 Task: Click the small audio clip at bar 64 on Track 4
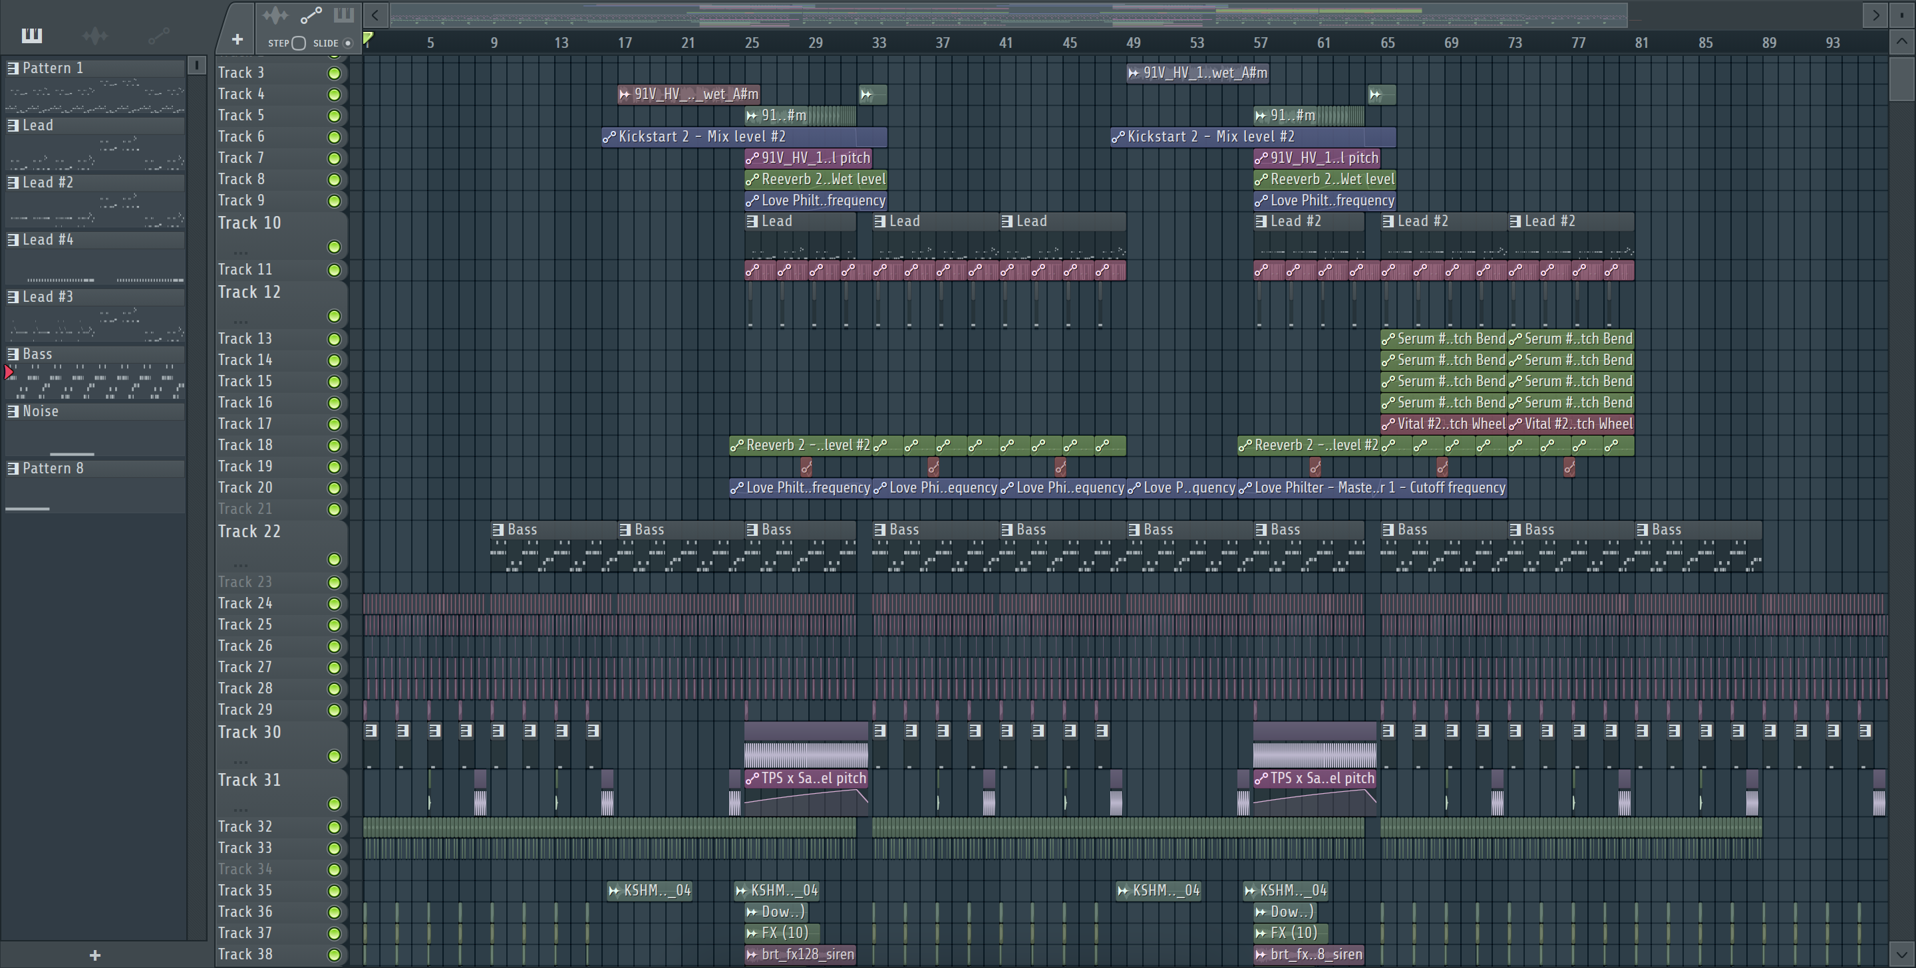pyautogui.click(x=1381, y=94)
